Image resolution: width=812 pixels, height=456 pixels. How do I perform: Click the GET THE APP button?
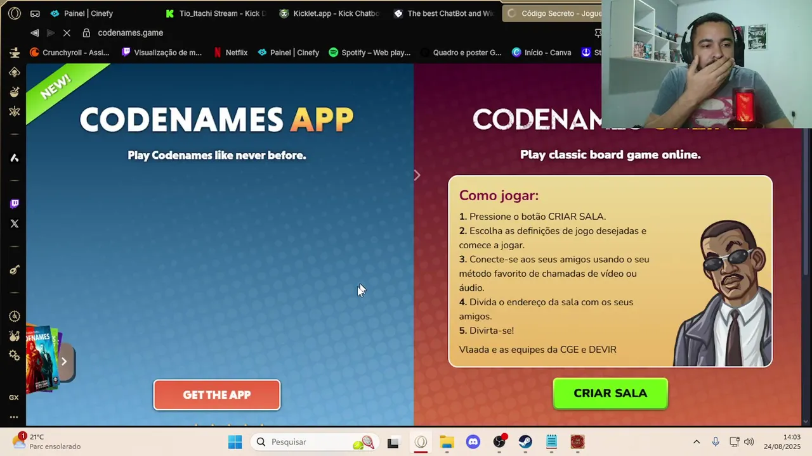click(x=217, y=395)
